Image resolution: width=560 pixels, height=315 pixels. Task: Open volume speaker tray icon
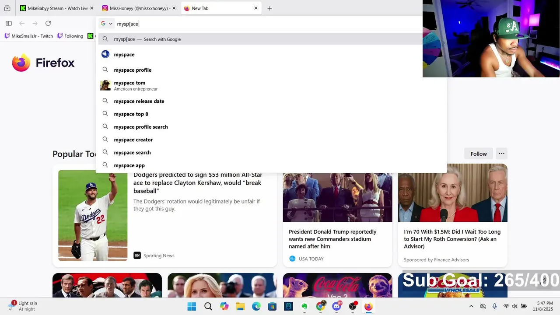[514, 306]
